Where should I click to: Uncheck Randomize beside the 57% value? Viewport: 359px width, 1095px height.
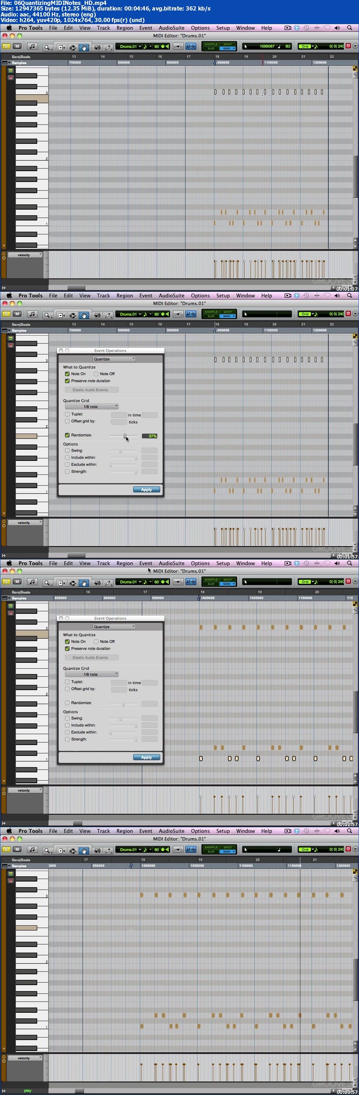tap(67, 435)
